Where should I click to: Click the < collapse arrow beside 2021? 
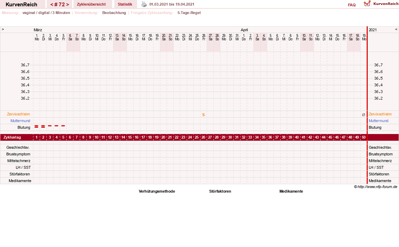(x=396, y=29)
